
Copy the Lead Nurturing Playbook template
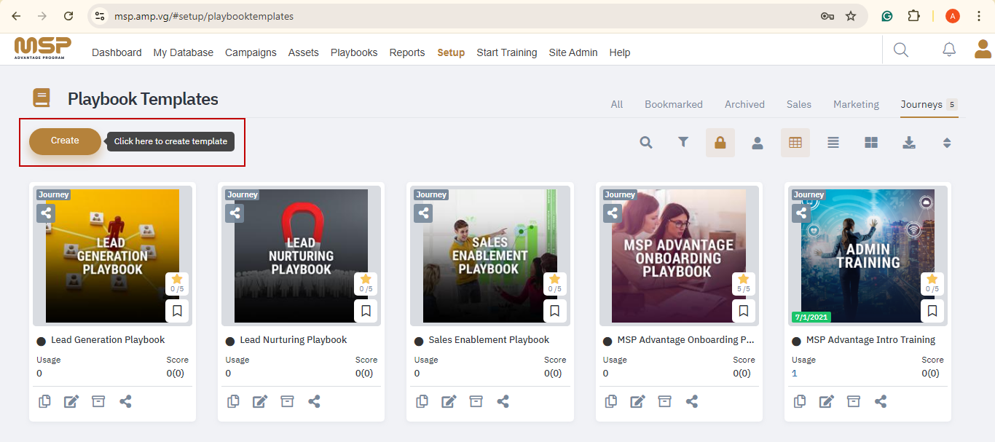tap(233, 401)
